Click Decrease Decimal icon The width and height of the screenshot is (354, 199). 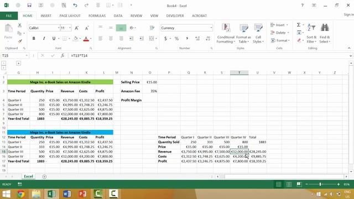pyautogui.click(x=208, y=39)
